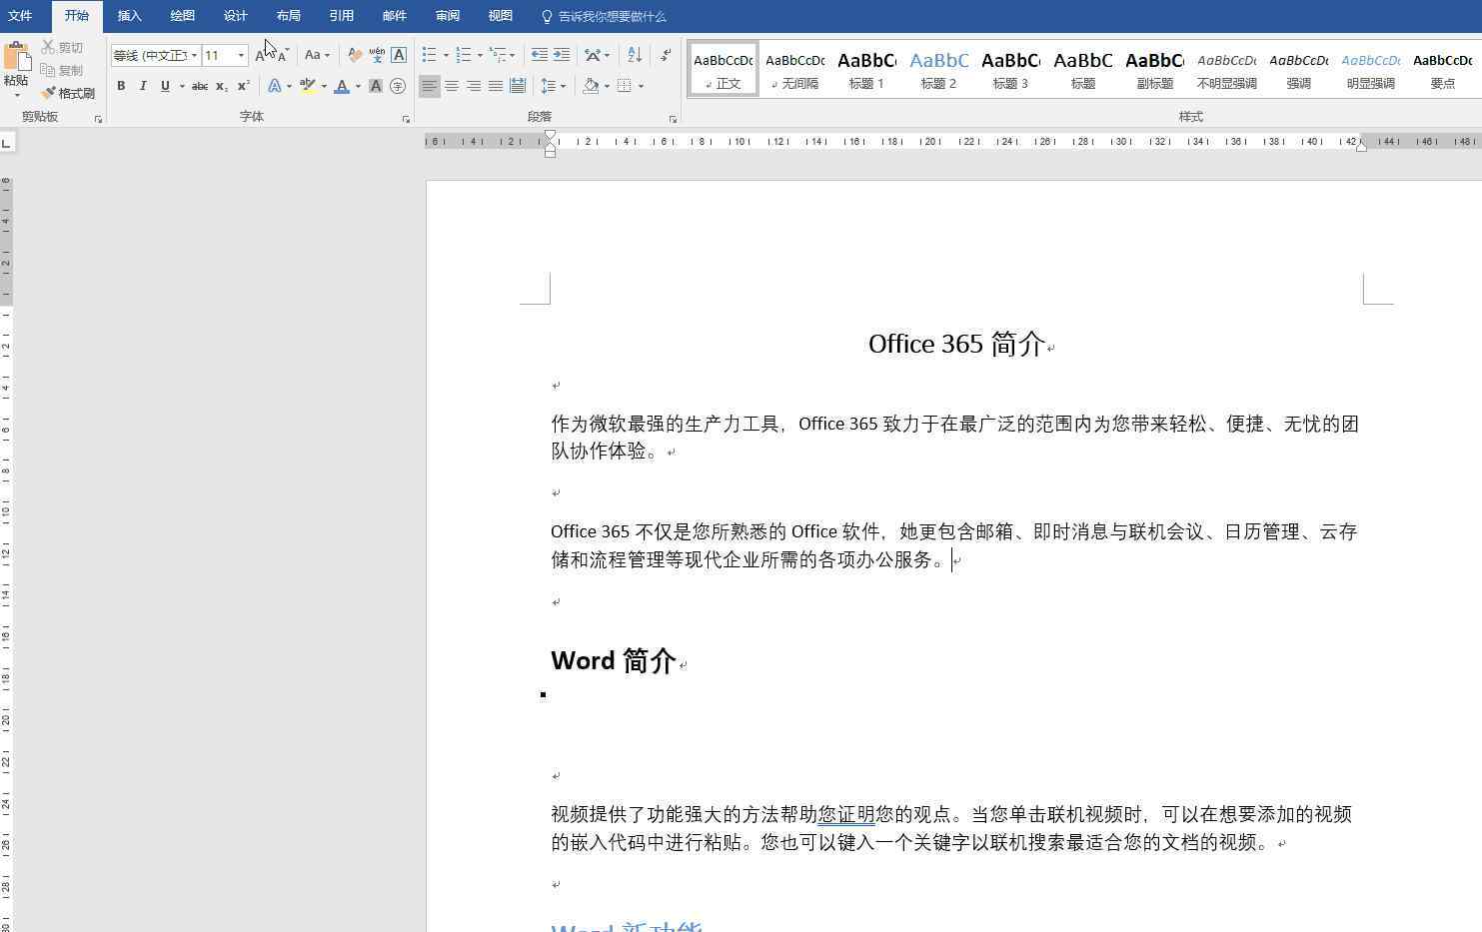1482x932 pixels.
Task: Open the Change Case Aa dropdown
Action: click(x=318, y=55)
